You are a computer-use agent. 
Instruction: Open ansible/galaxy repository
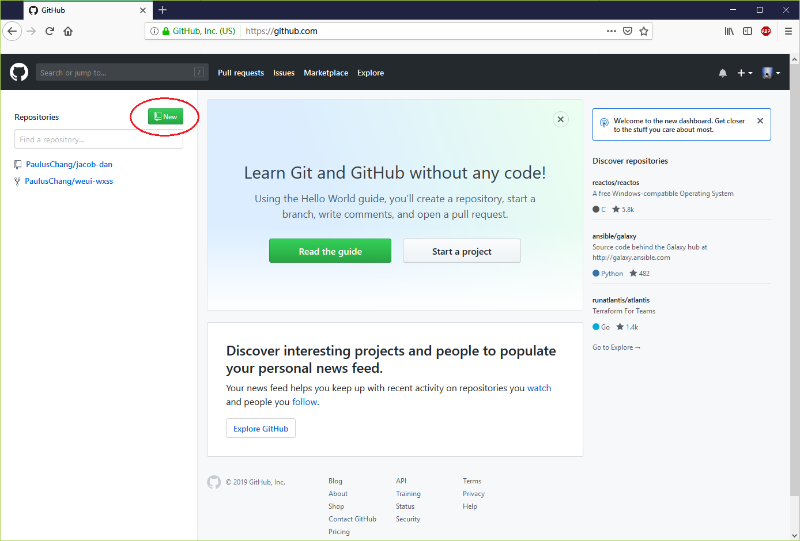tap(614, 236)
